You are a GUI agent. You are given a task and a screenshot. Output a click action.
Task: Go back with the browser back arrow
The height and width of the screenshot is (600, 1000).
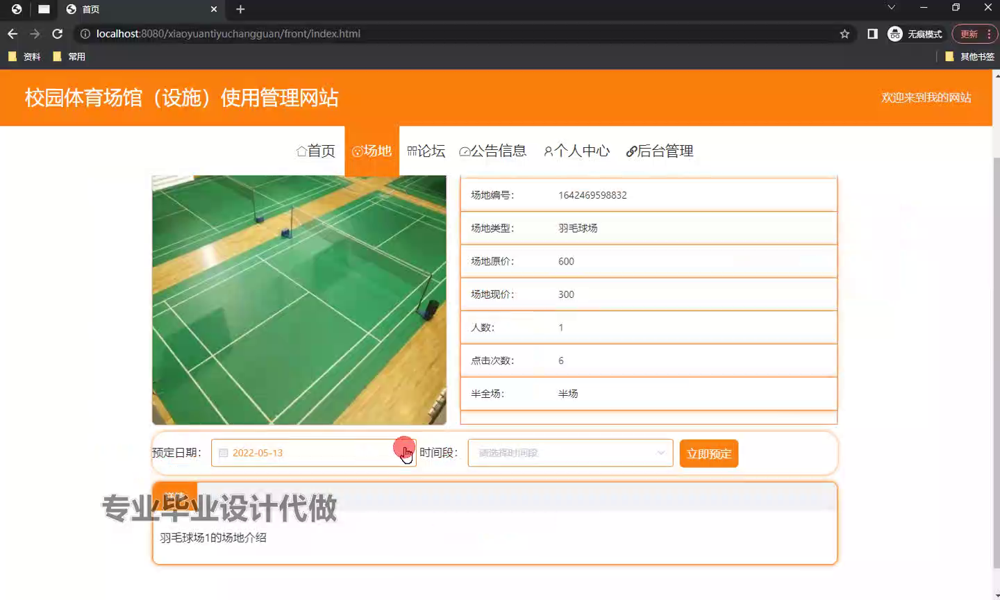[12, 33]
